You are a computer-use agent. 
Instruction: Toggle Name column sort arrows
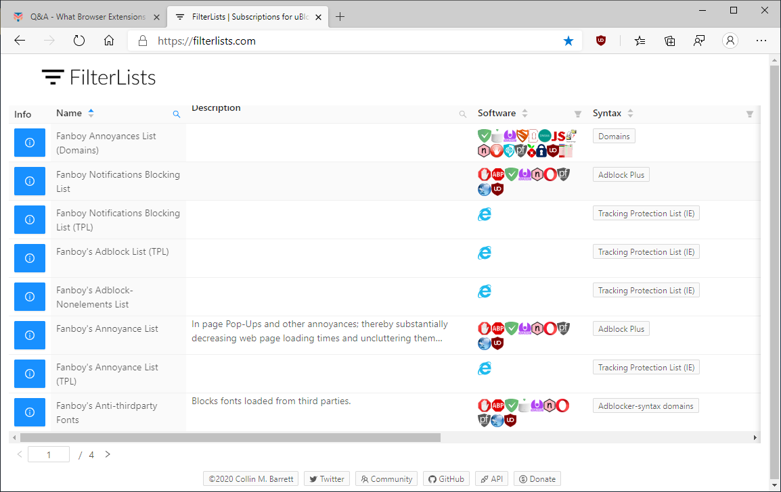pos(91,113)
